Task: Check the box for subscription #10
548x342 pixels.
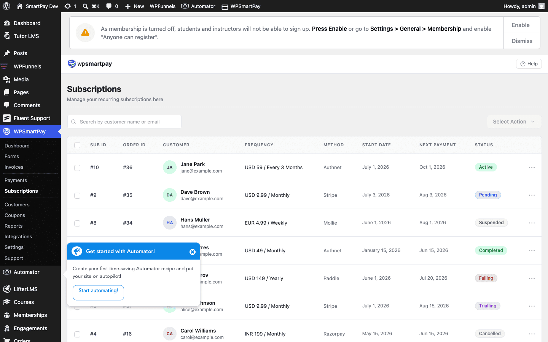Action: pyautogui.click(x=77, y=168)
